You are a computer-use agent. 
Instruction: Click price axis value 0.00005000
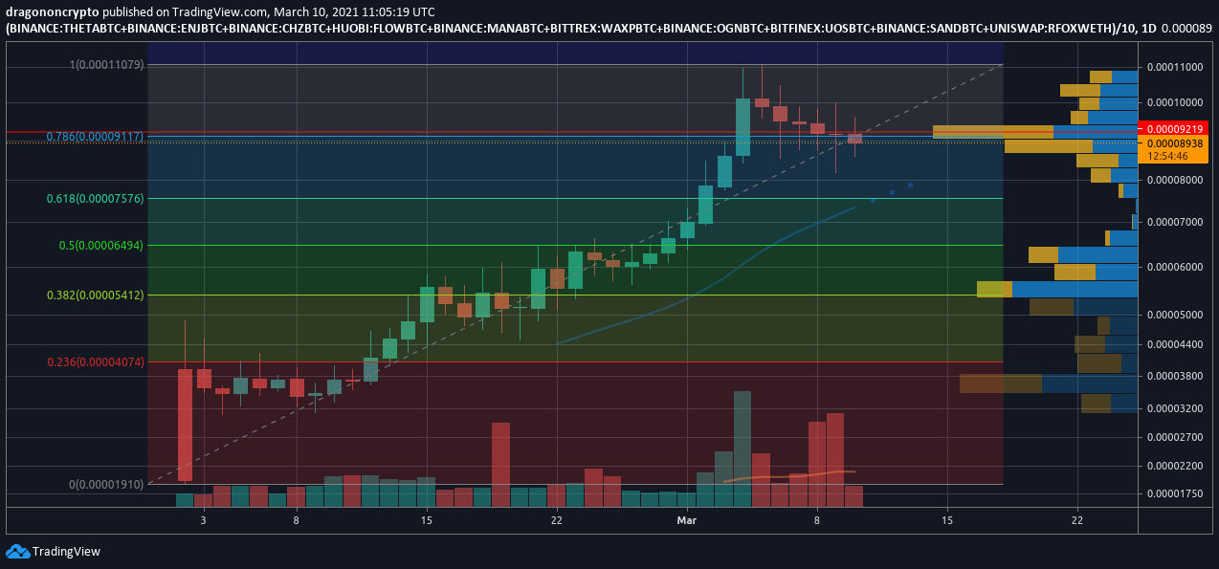(x=1174, y=315)
